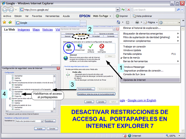Open the address bar dropdown arrow

pos(118,10)
